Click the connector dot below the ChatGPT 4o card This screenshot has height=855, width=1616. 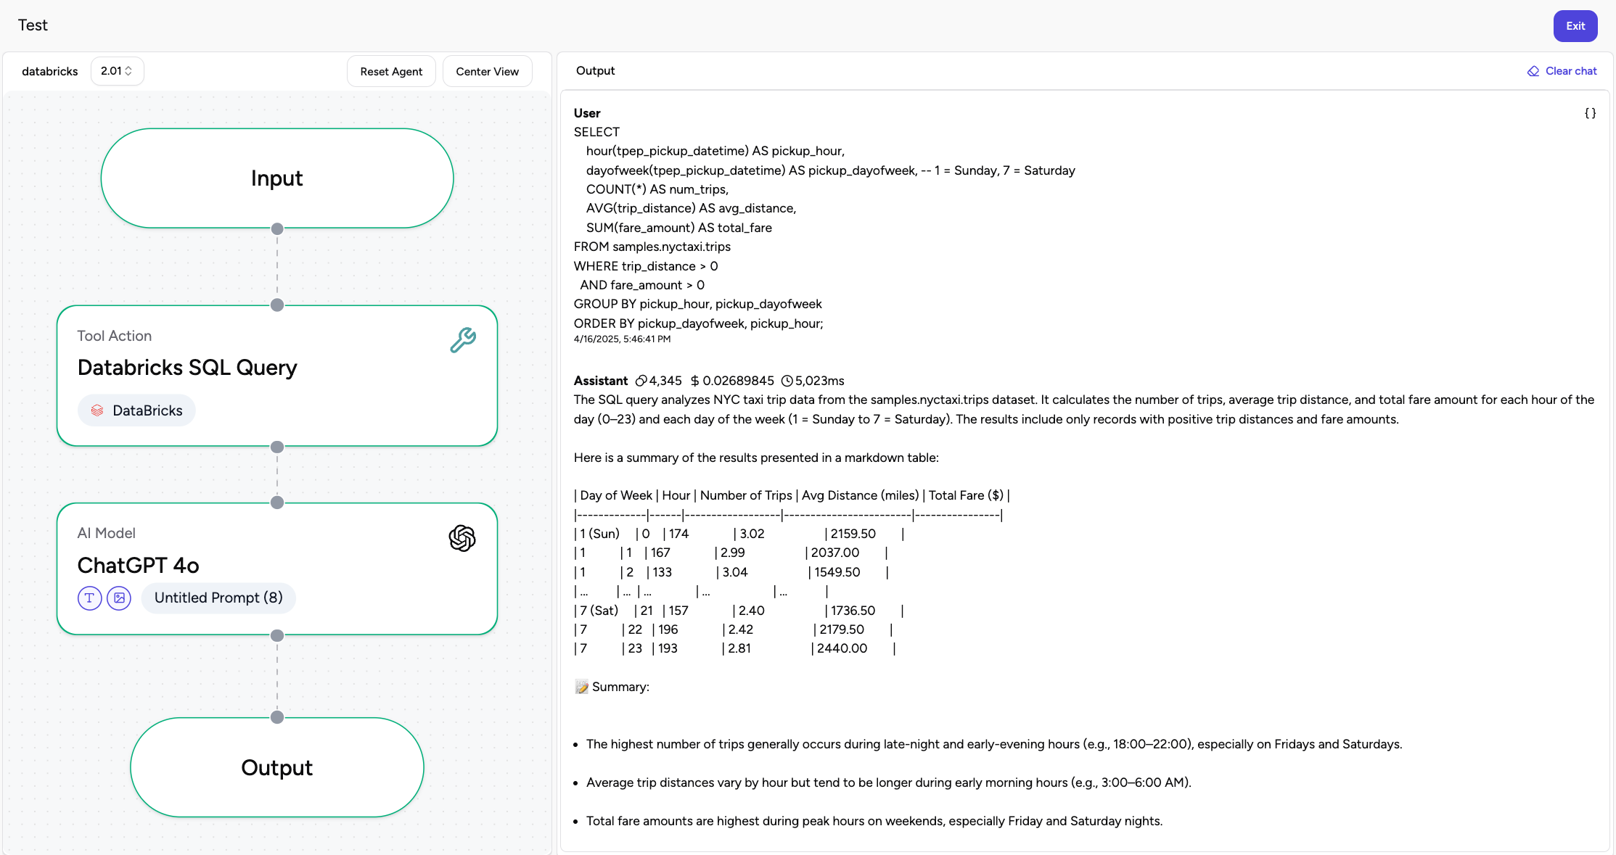[x=277, y=636]
